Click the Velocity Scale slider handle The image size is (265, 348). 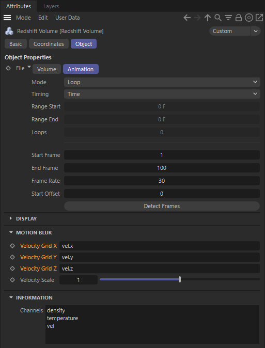coord(180,280)
